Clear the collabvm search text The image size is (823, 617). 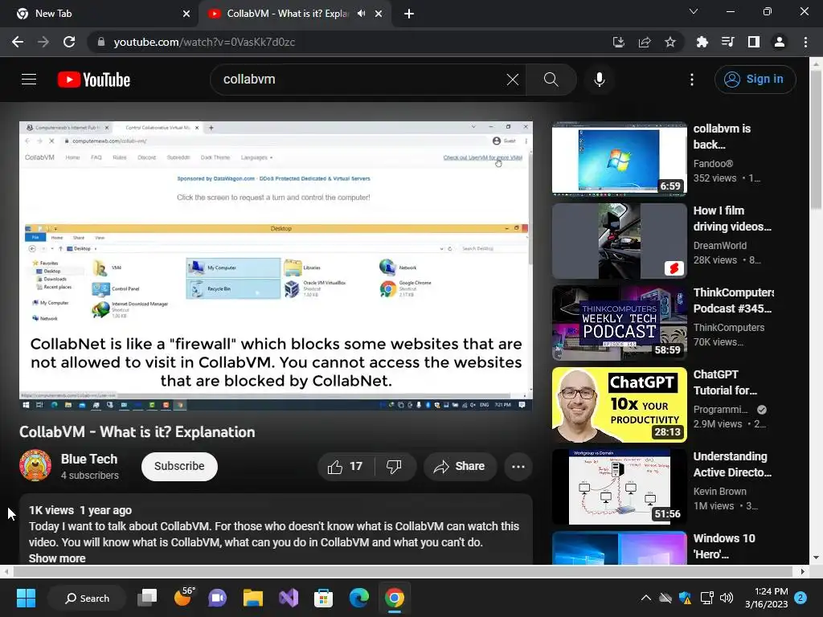512,80
